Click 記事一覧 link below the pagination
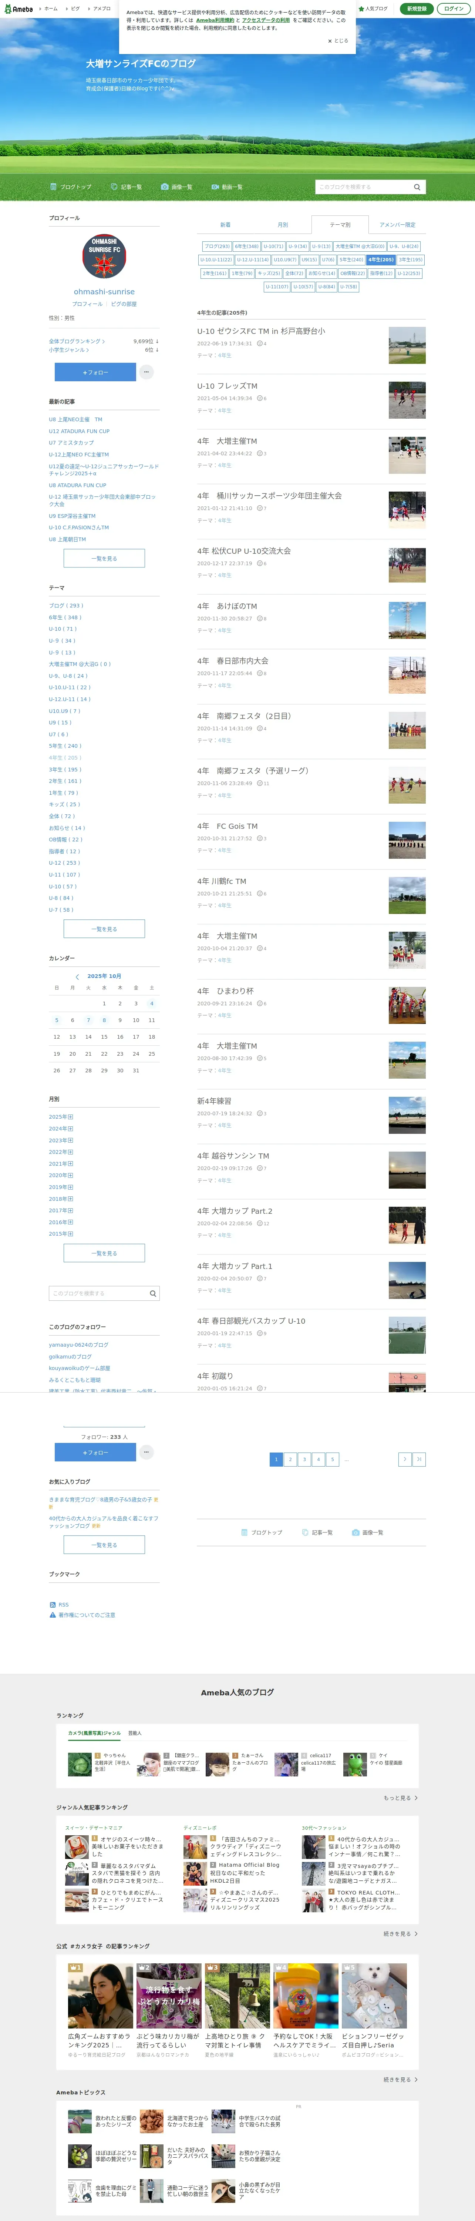 click(x=317, y=1532)
